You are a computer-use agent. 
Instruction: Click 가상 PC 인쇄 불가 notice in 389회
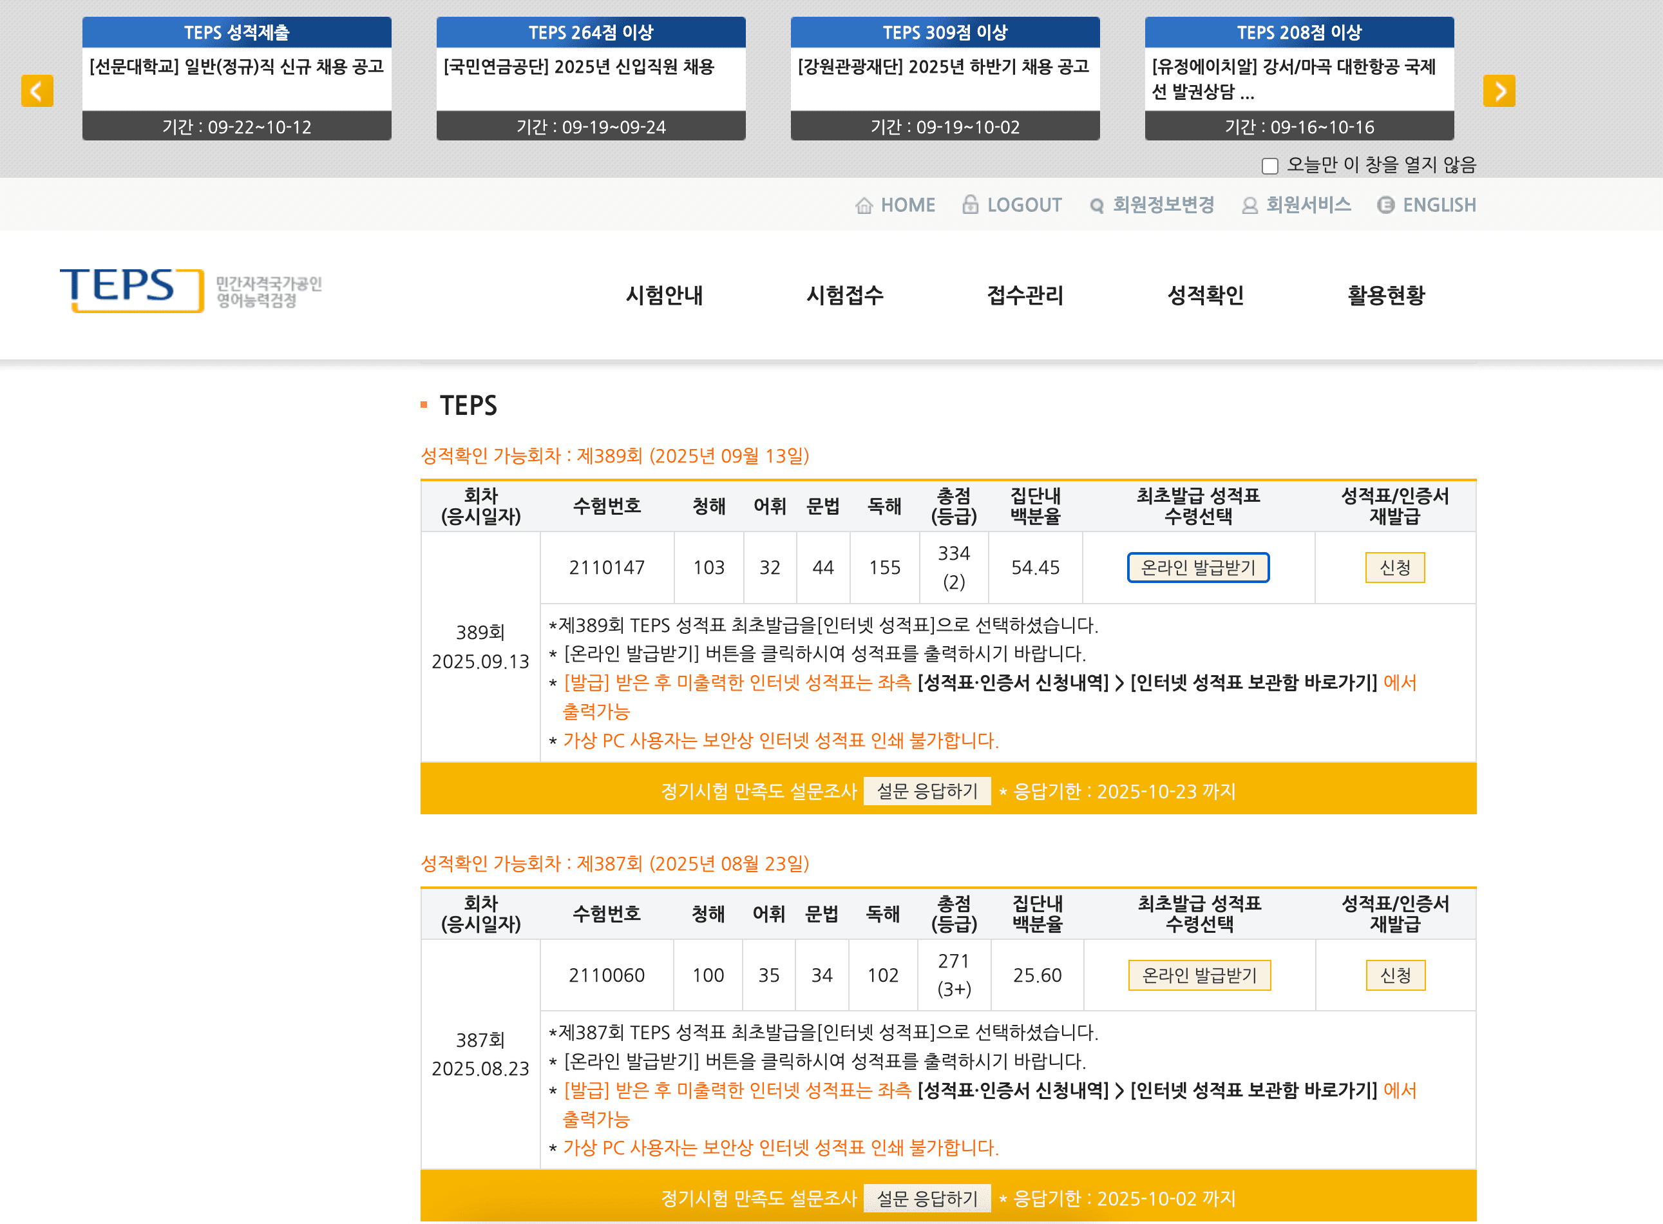pyautogui.click(x=780, y=740)
